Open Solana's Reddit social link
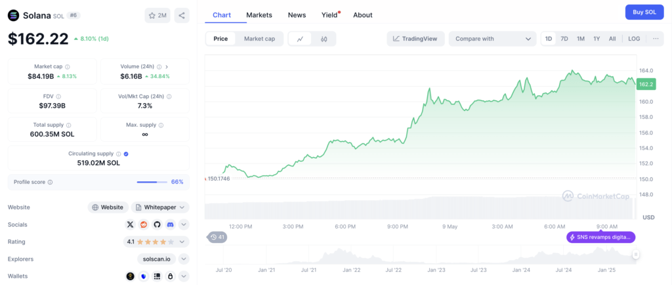This screenshot has height=285, width=672. click(144, 224)
